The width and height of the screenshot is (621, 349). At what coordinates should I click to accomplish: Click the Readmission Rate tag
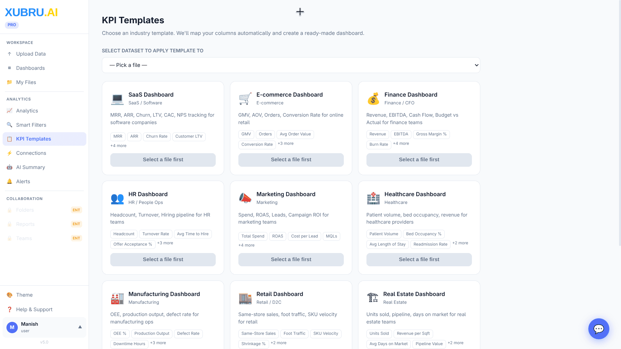(430, 245)
